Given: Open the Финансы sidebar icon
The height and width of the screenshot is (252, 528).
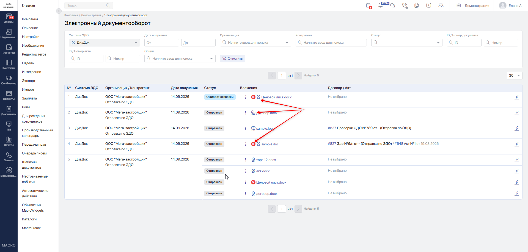Looking at the screenshot, I should [9, 49].
